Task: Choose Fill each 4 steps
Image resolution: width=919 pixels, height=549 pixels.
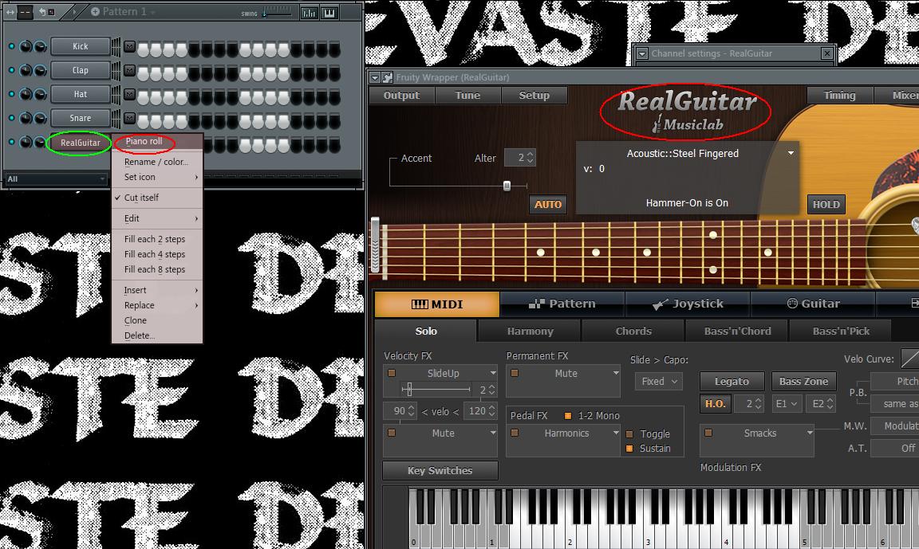Action: (x=155, y=255)
